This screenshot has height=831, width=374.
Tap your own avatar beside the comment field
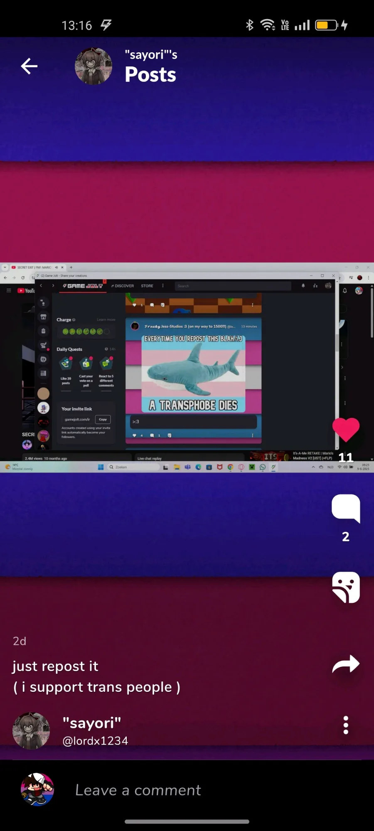(37, 789)
